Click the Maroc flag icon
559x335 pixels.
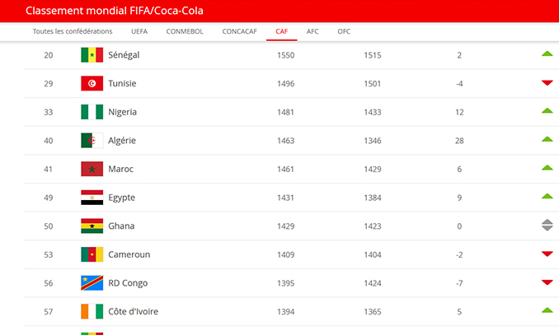point(92,169)
